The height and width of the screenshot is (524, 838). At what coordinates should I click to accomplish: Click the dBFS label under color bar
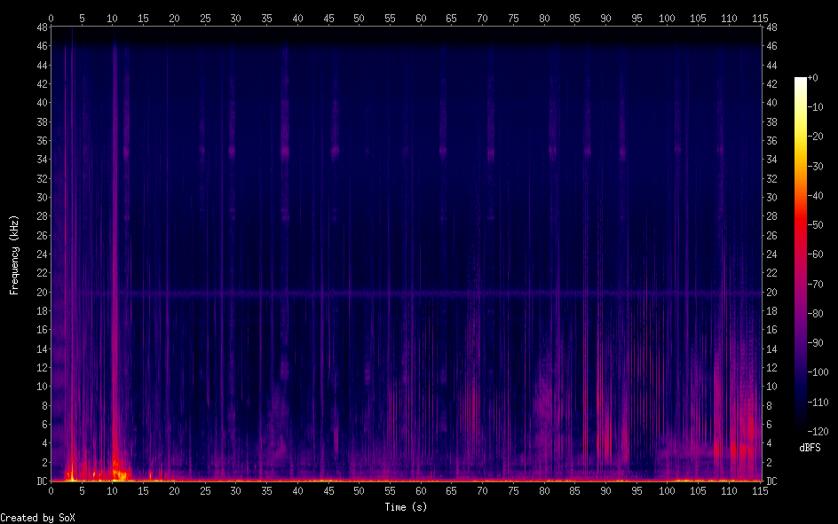[810, 448]
